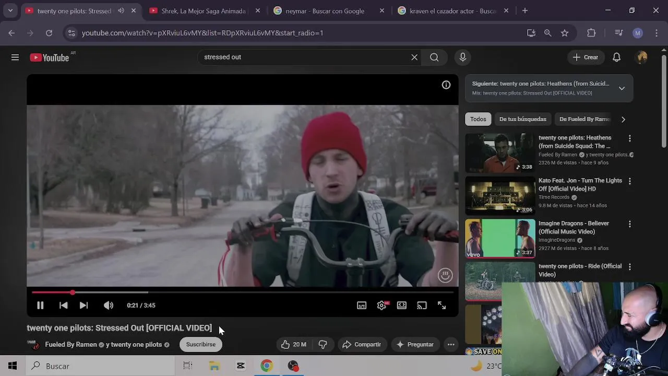Run the search with the magnifier button
Image resolution: width=668 pixels, height=376 pixels.
pyautogui.click(x=434, y=57)
